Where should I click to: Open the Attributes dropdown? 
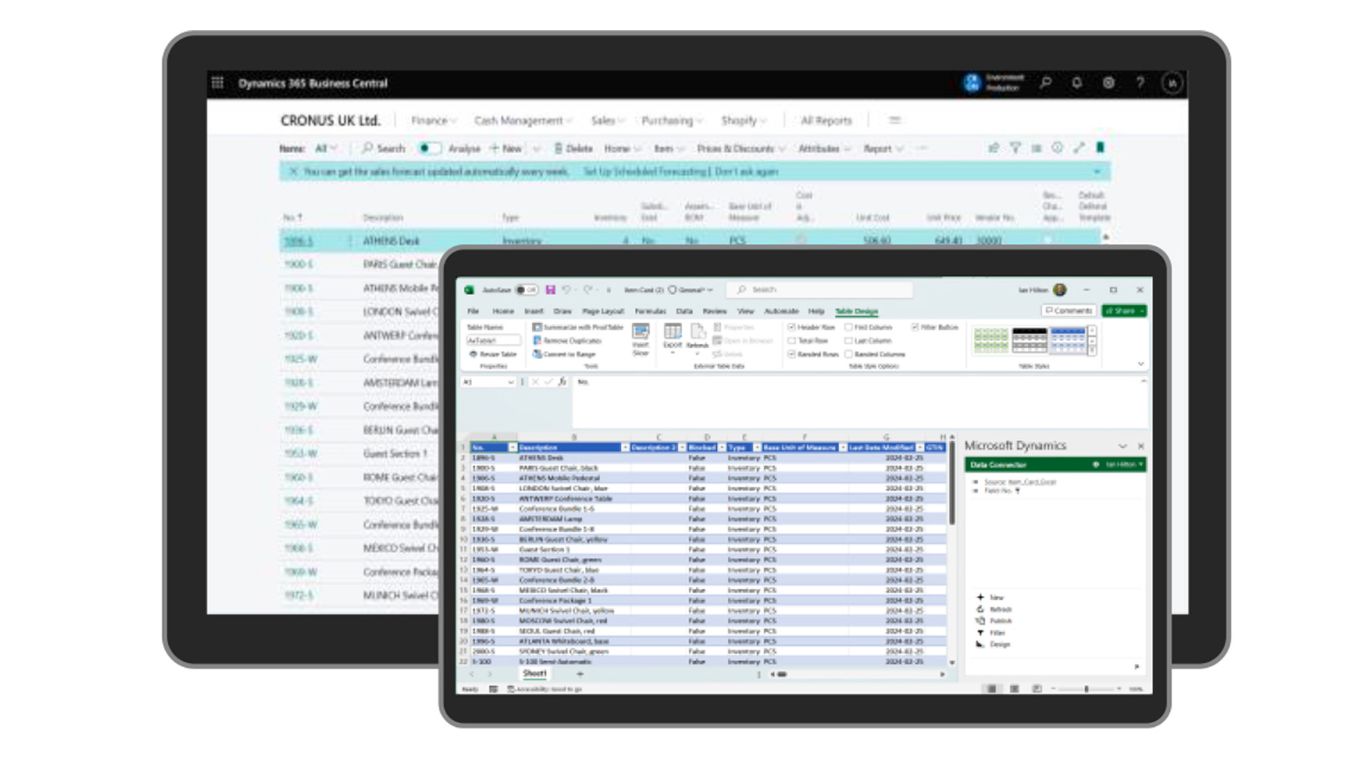coord(824,149)
